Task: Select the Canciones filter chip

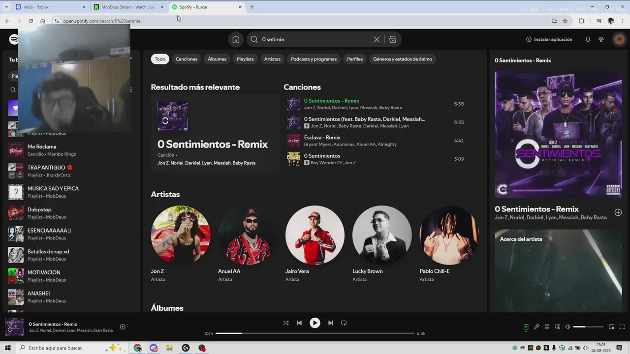Action: (187, 59)
